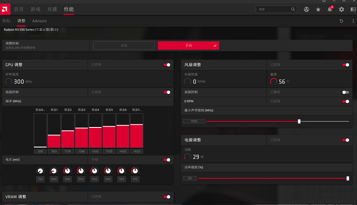Enable fan 高级控制 switch
Screen dimensions: 357x205
[345, 92]
